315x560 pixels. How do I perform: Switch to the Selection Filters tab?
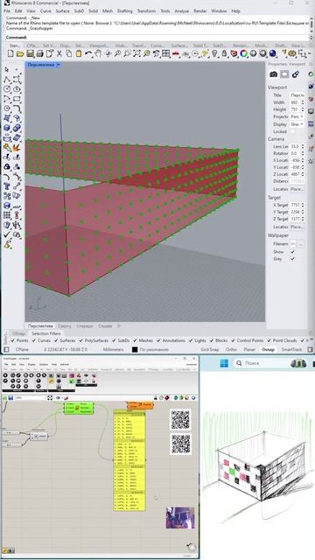(46, 333)
